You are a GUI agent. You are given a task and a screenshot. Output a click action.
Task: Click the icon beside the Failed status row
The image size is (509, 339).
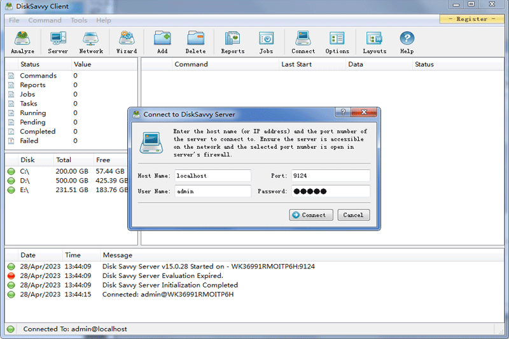tap(11, 141)
